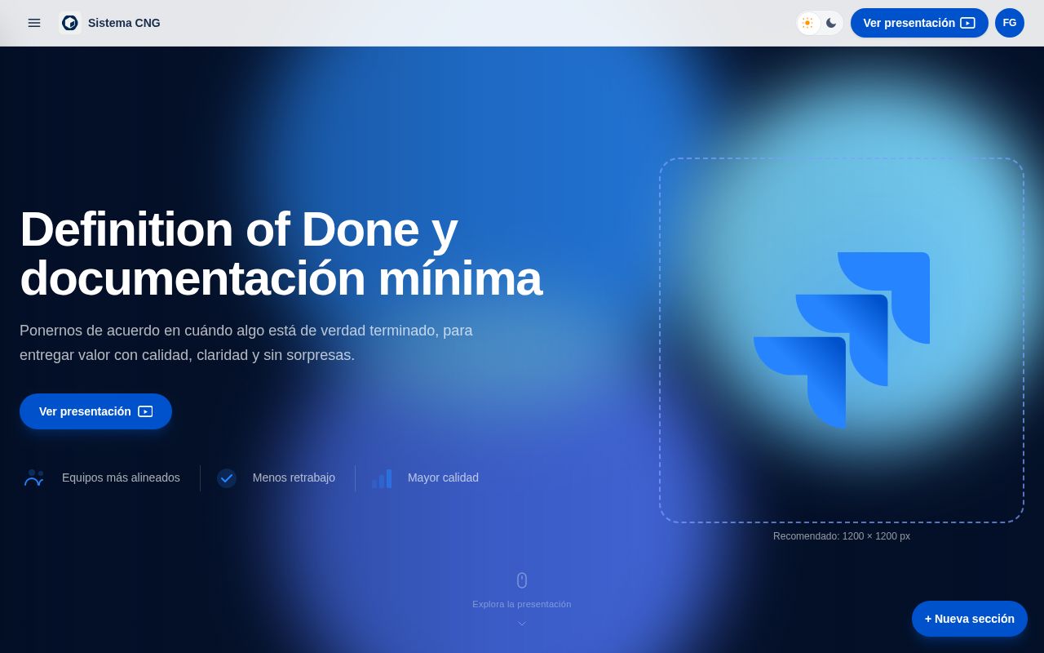Click header Ver presentación button
The width and height of the screenshot is (1044, 653).
point(919,23)
